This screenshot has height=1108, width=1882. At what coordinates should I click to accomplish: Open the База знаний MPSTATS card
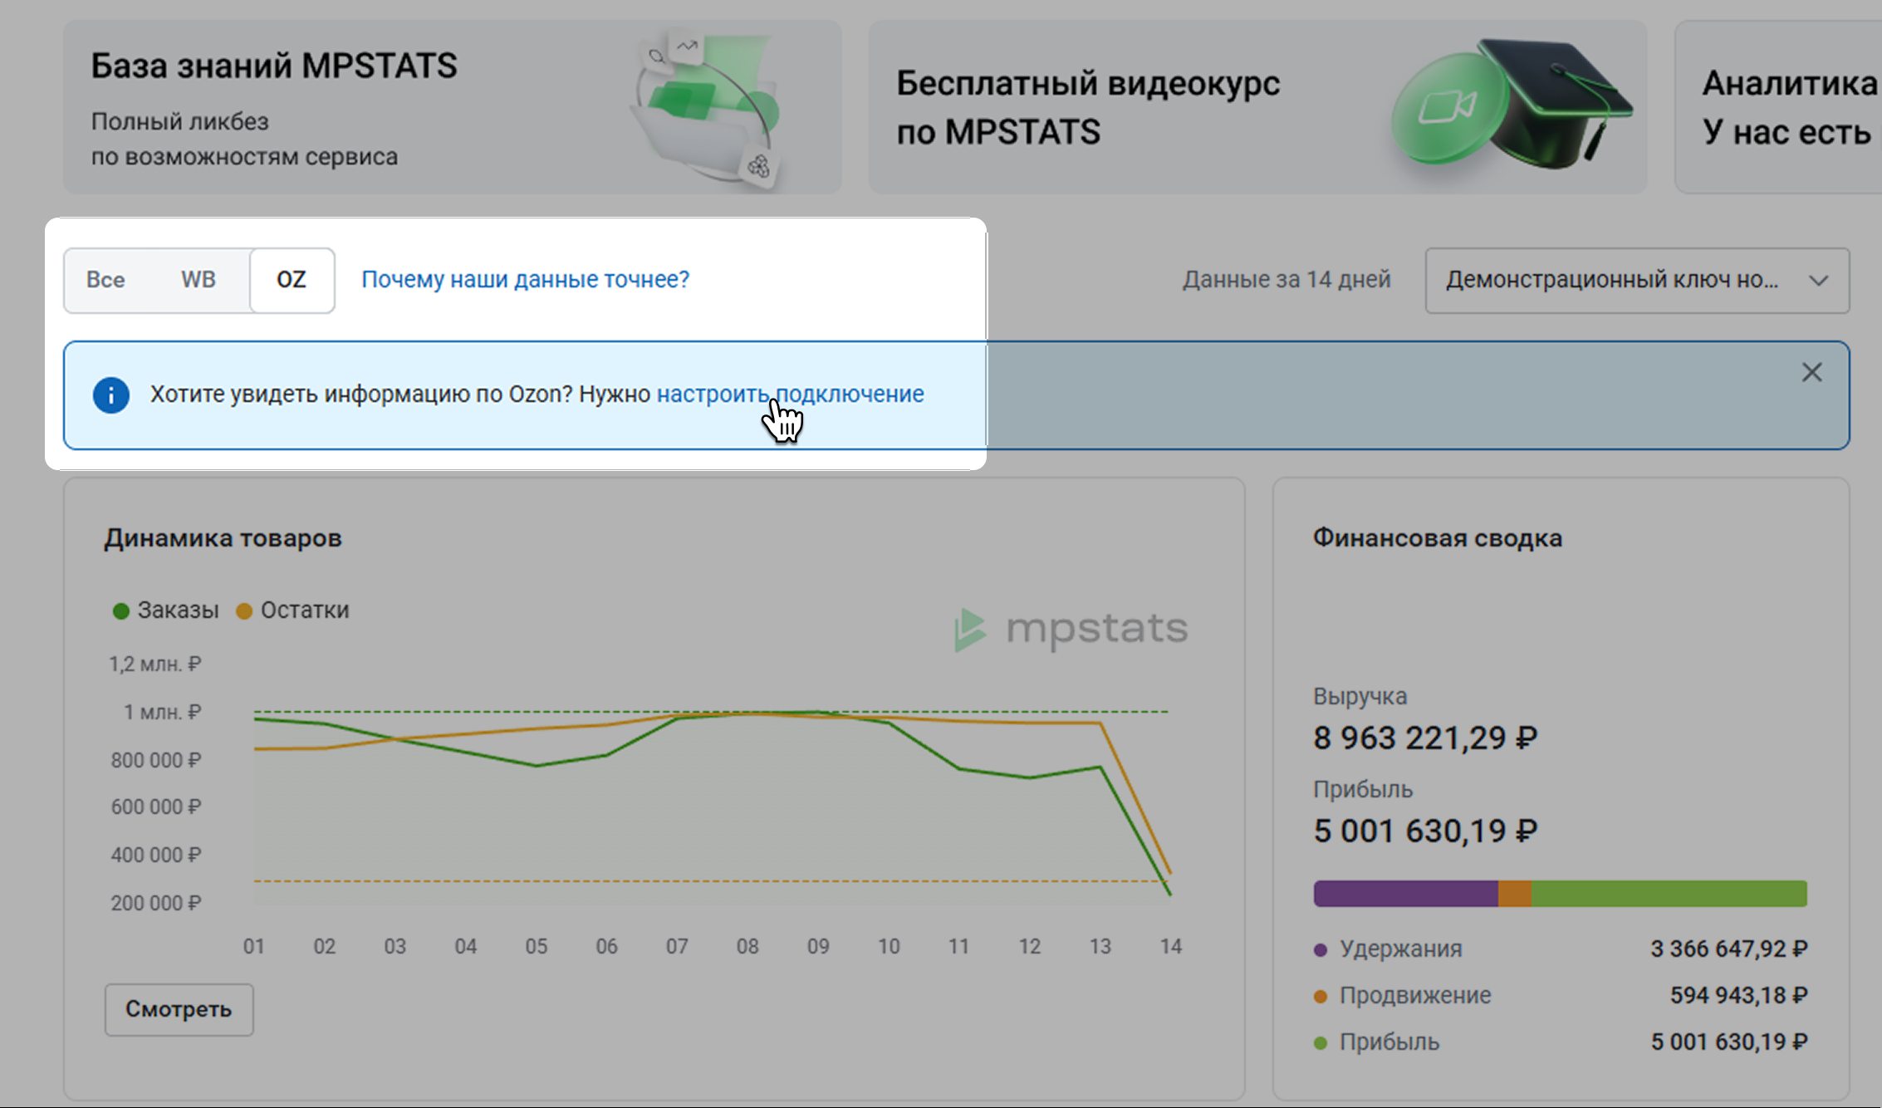(x=453, y=107)
